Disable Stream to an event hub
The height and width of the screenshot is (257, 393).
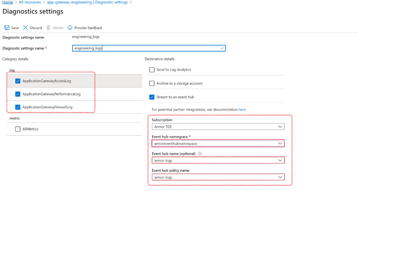152,97
